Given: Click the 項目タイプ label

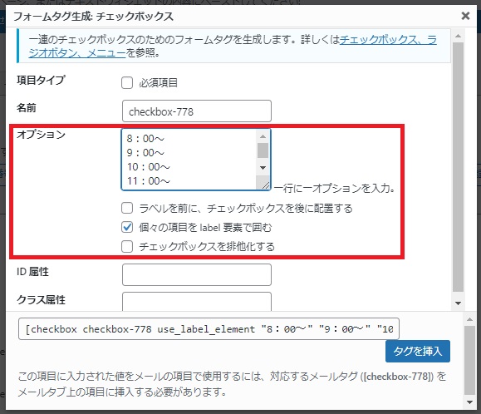Looking at the screenshot, I should click(x=41, y=80).
